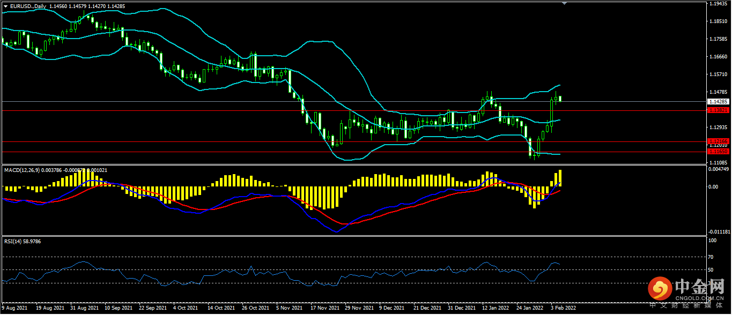Click the 中金网 watermark text
Image resolution: width=732 pixels, height=315 pixels.
coord(699,286)
